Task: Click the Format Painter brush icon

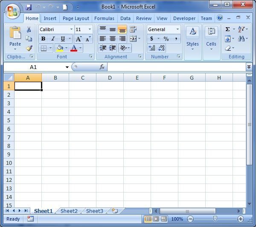Action: (29, 48)
